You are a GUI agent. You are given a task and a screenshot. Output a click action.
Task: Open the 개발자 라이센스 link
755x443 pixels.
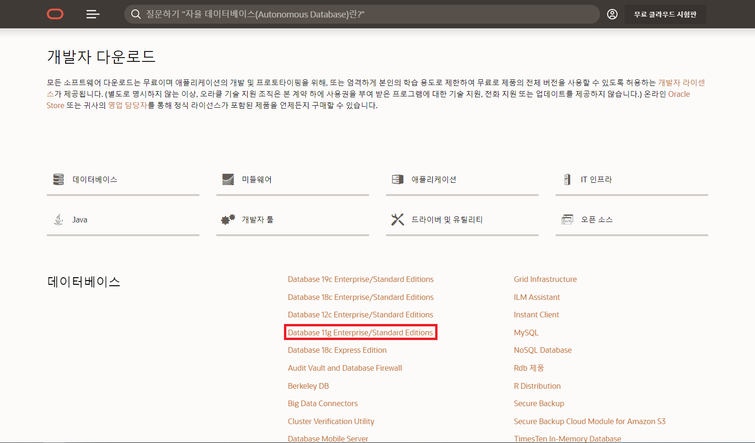point(681,83)
